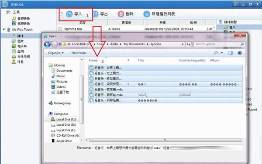
Task: Tick the Mamma Mia song checkbox
Action: tap(60, 29)
